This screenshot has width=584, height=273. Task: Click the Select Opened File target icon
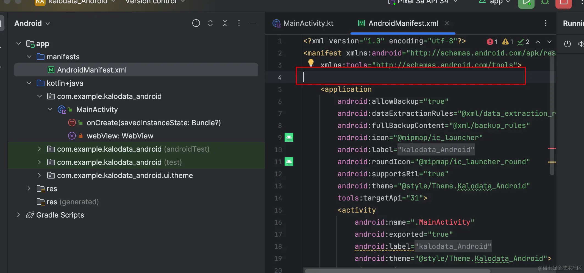(196, 23)
